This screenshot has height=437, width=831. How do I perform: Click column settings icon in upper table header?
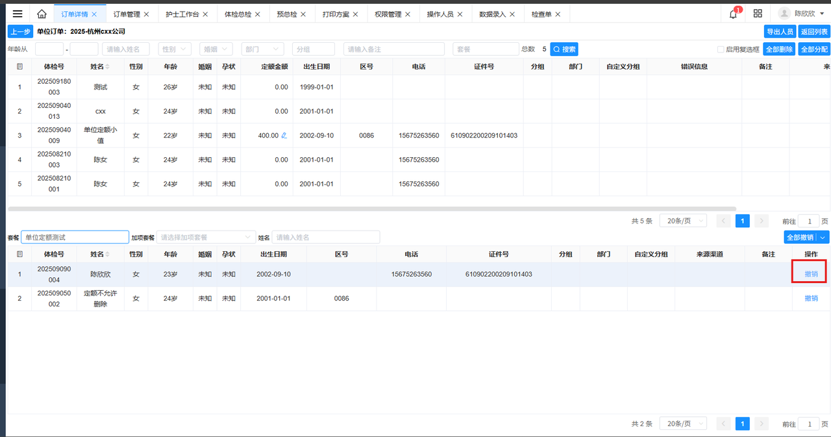tap(19, 66)
